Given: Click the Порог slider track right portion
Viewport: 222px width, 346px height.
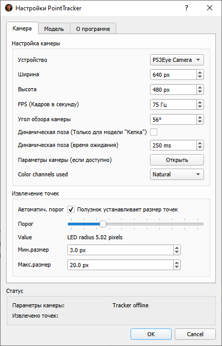Looking at the screenshot, I should click(x=155, y=224).
